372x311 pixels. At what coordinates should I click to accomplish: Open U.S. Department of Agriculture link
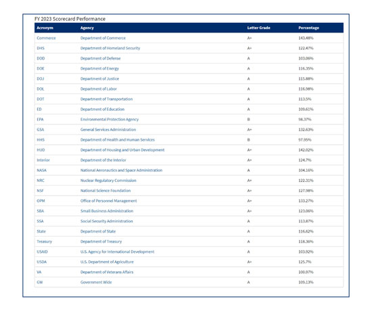107,262
